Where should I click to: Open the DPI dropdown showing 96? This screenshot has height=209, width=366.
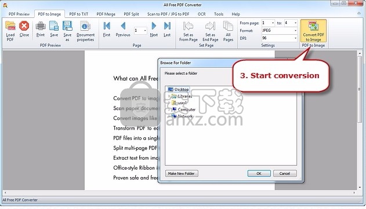(x=295, y=38)
